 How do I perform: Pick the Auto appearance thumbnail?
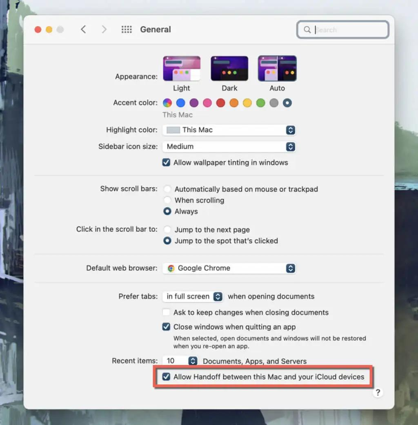coord(277,69)
